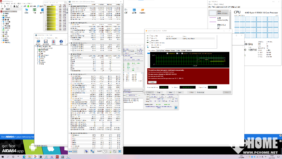Switch to the Voltages tab
This screenshot has height=159, width=282.
coord(167,51)
